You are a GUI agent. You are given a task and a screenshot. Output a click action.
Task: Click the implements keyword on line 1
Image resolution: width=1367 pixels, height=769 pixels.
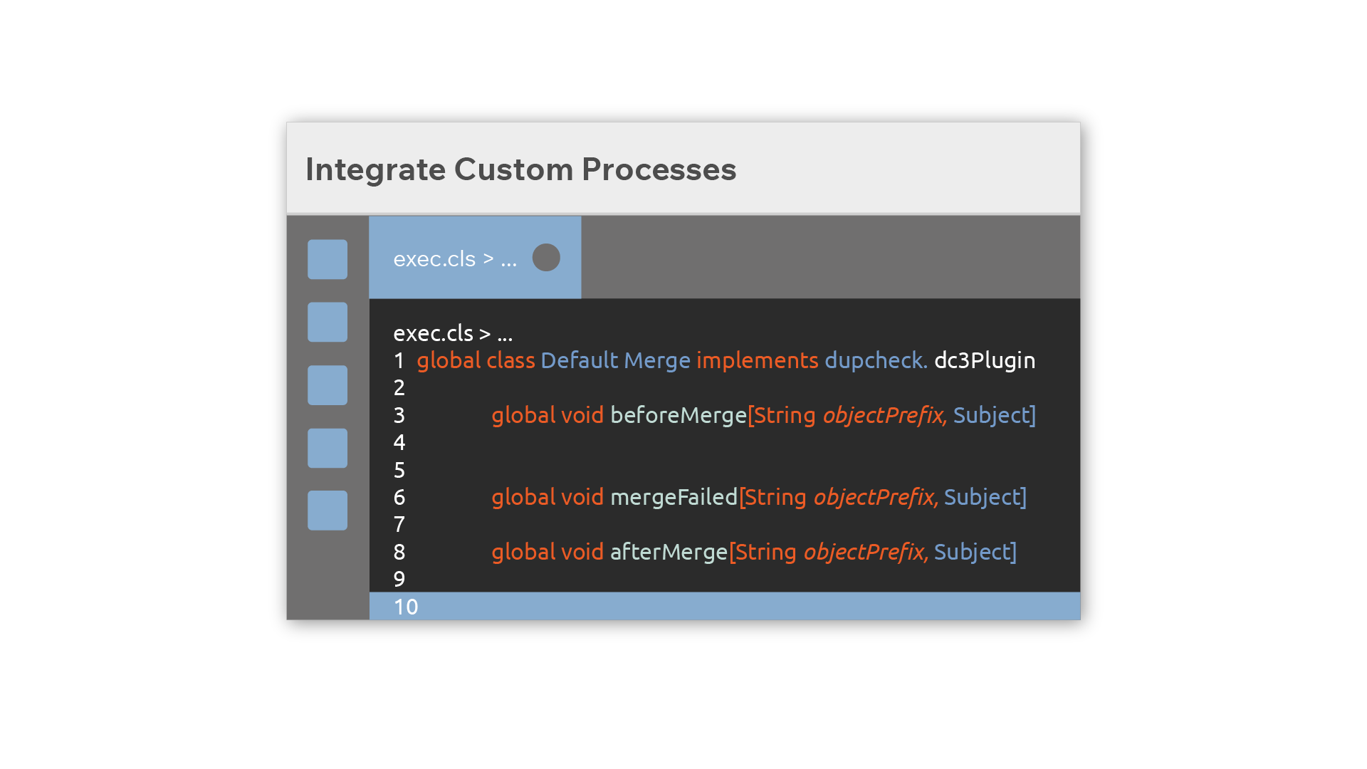click(758, 360)
